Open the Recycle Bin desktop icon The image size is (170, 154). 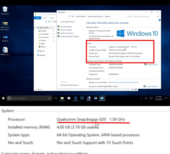click(x=5, y=10)
